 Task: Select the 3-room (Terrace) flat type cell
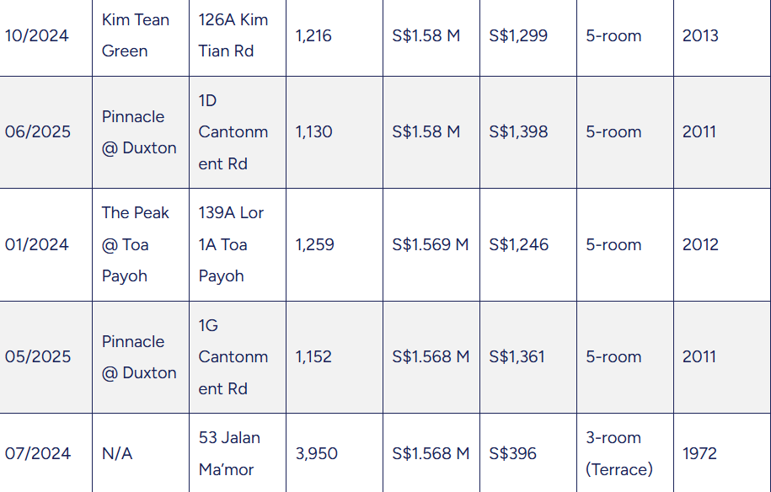(x=619, y=453)
